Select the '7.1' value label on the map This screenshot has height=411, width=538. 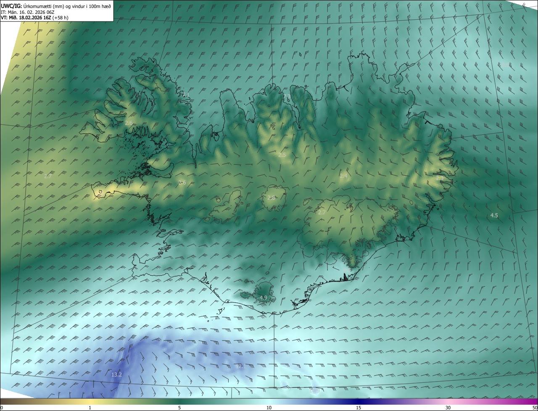[x=185, y=95]
